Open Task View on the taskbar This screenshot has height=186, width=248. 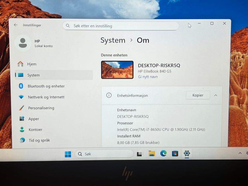pyautogui.click(x=139, y=154)
